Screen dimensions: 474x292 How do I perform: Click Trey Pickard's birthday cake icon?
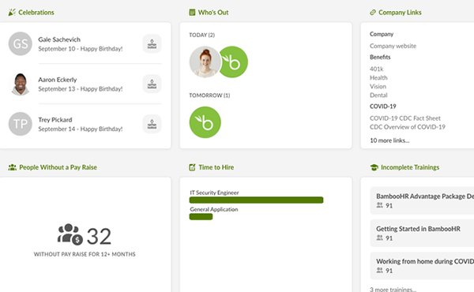[x=152, y=124]
